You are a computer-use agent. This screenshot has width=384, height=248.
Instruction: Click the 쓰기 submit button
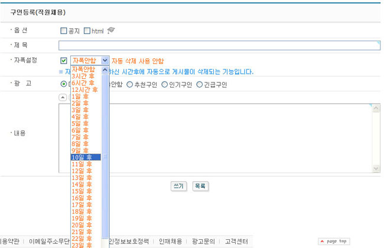(178, 186)
